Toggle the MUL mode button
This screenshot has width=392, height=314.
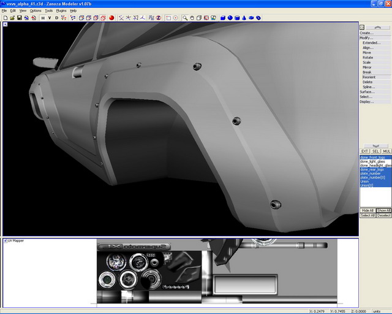click(386, 151)
